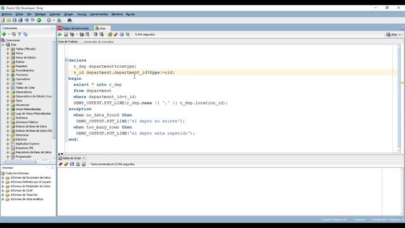Open the Ejecutar menu
Image resolution: width=405 pixels, height=228 pixels.
point(55,14)
